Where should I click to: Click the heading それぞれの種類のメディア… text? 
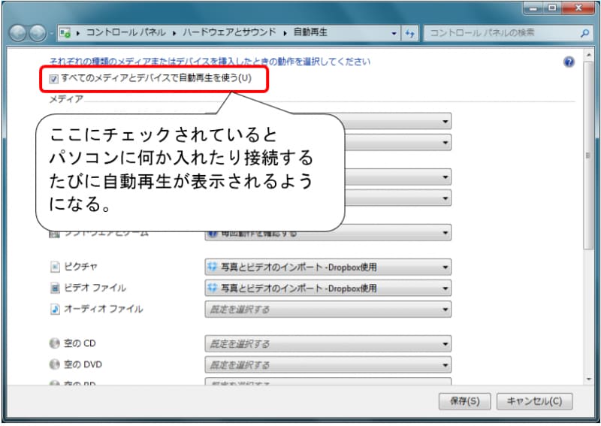(210, 62)
